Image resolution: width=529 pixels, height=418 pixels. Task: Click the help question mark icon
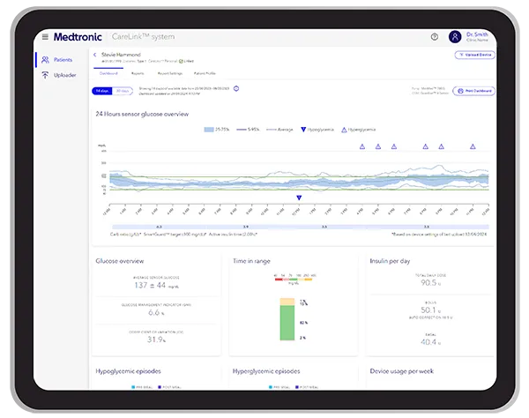(434, 37)
